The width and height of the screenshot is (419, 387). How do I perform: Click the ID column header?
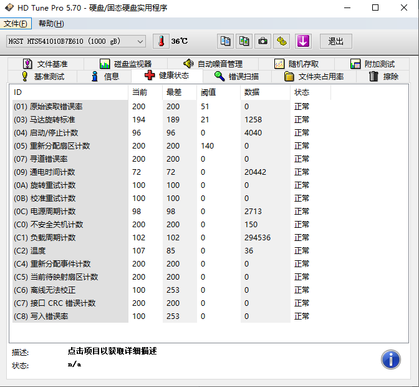coord(70,92)
